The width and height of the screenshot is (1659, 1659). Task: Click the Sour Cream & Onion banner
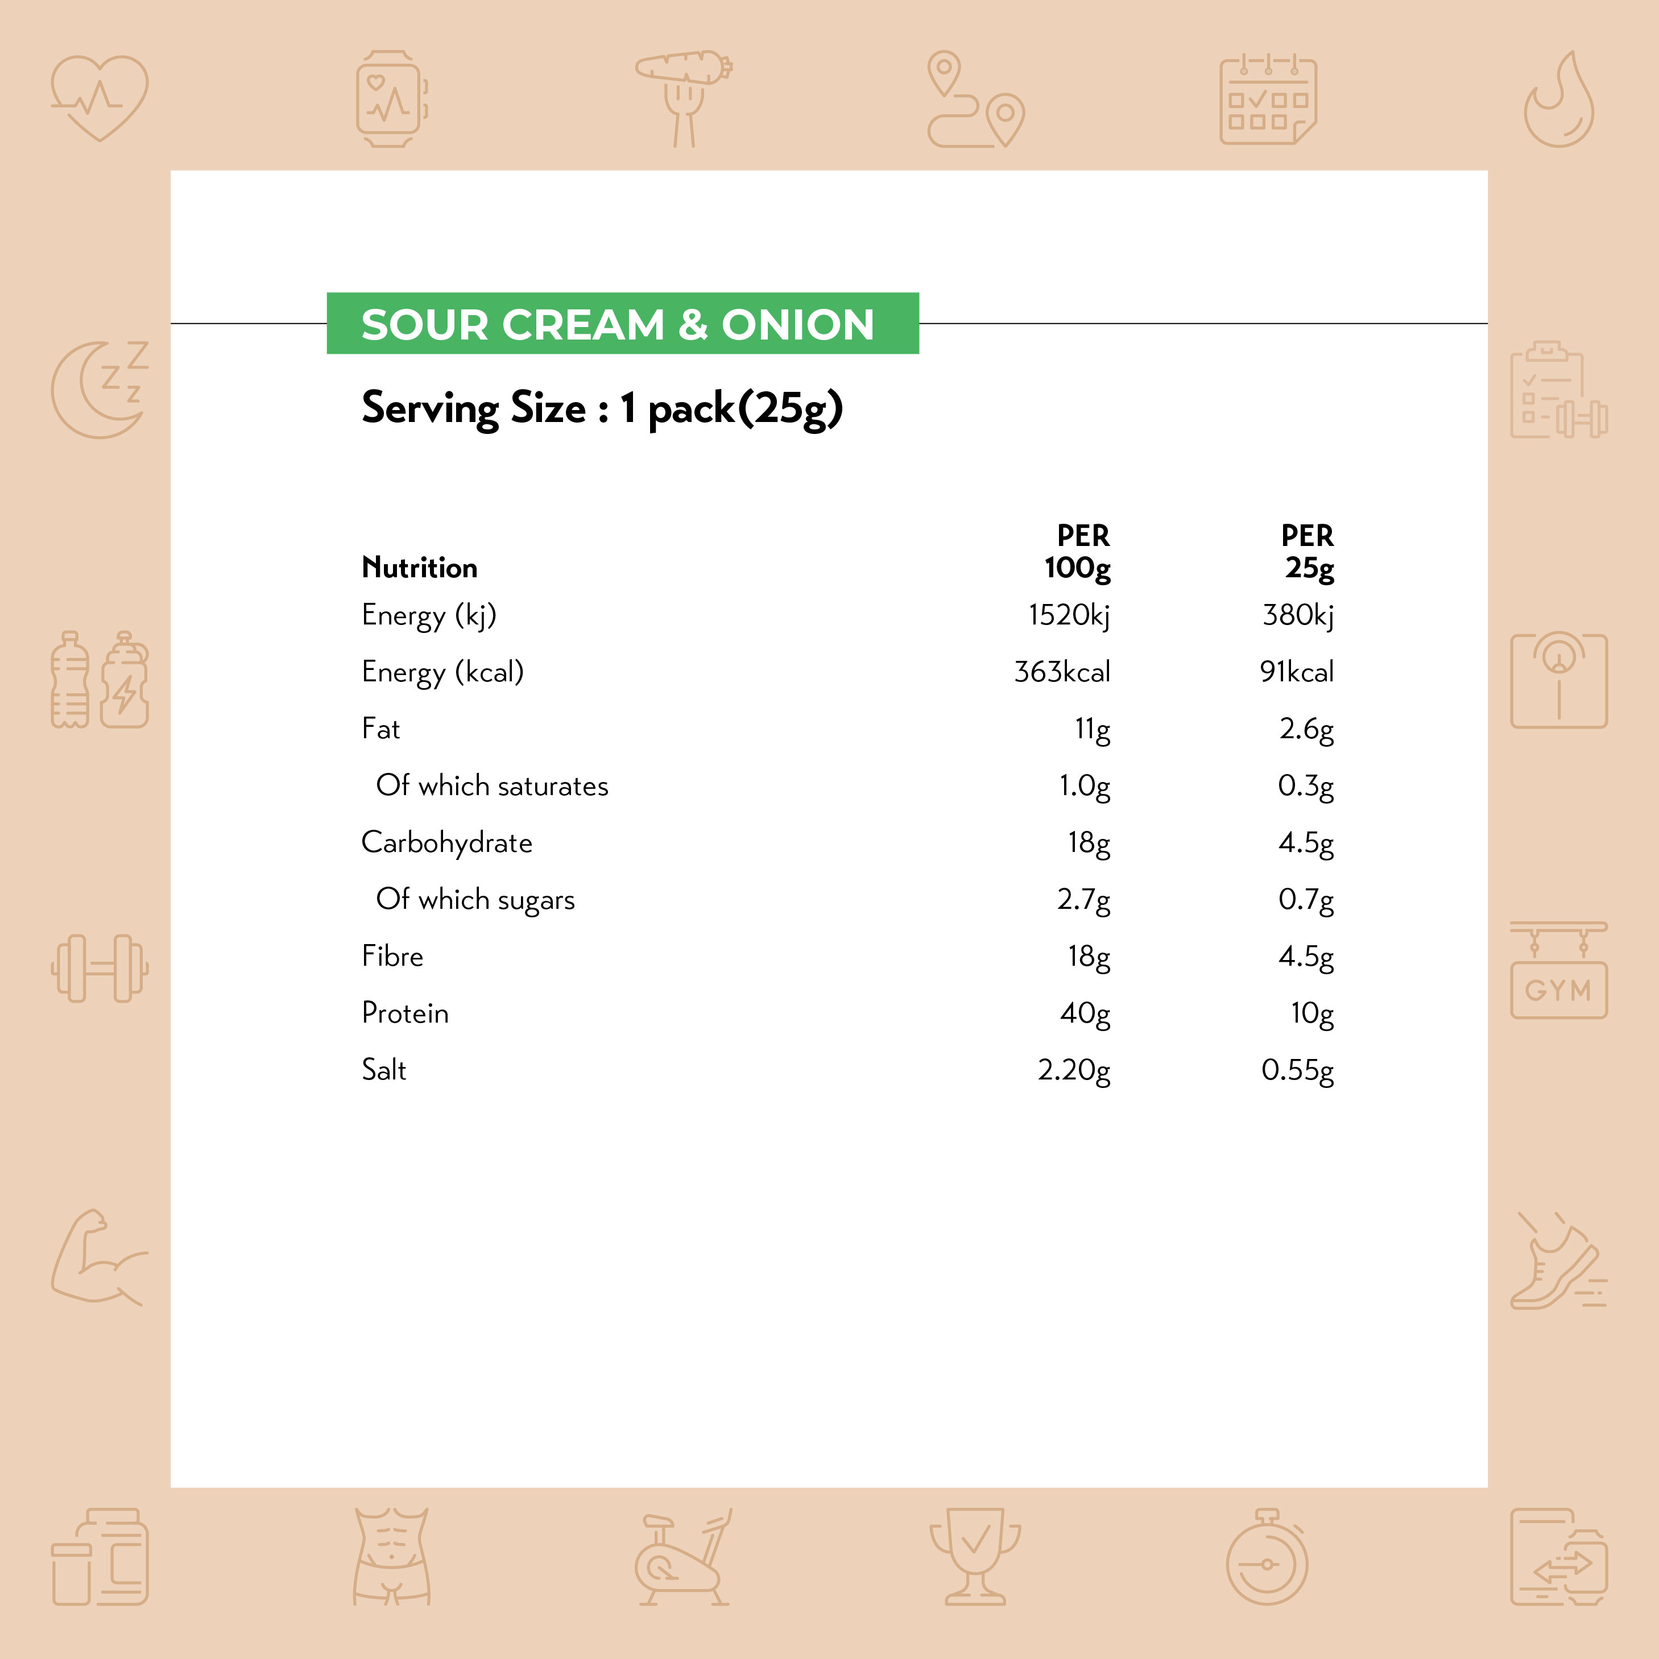(623, 323)
